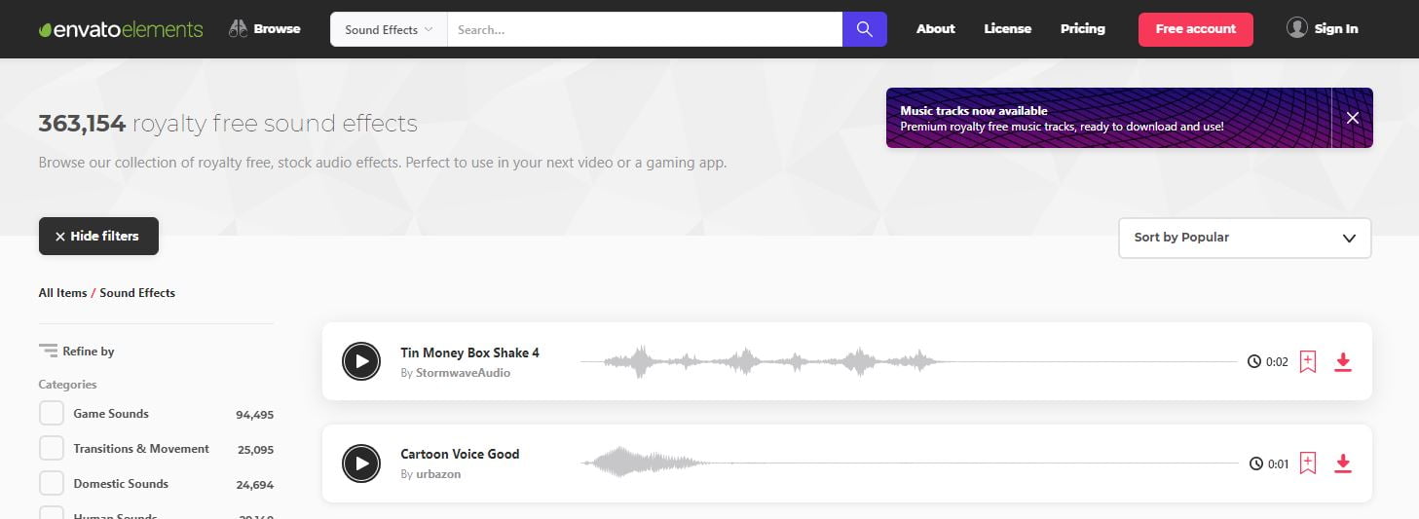Screen dimensions: 1419x519
Task: Check the Game Sounds category filter
Action: 52,414
